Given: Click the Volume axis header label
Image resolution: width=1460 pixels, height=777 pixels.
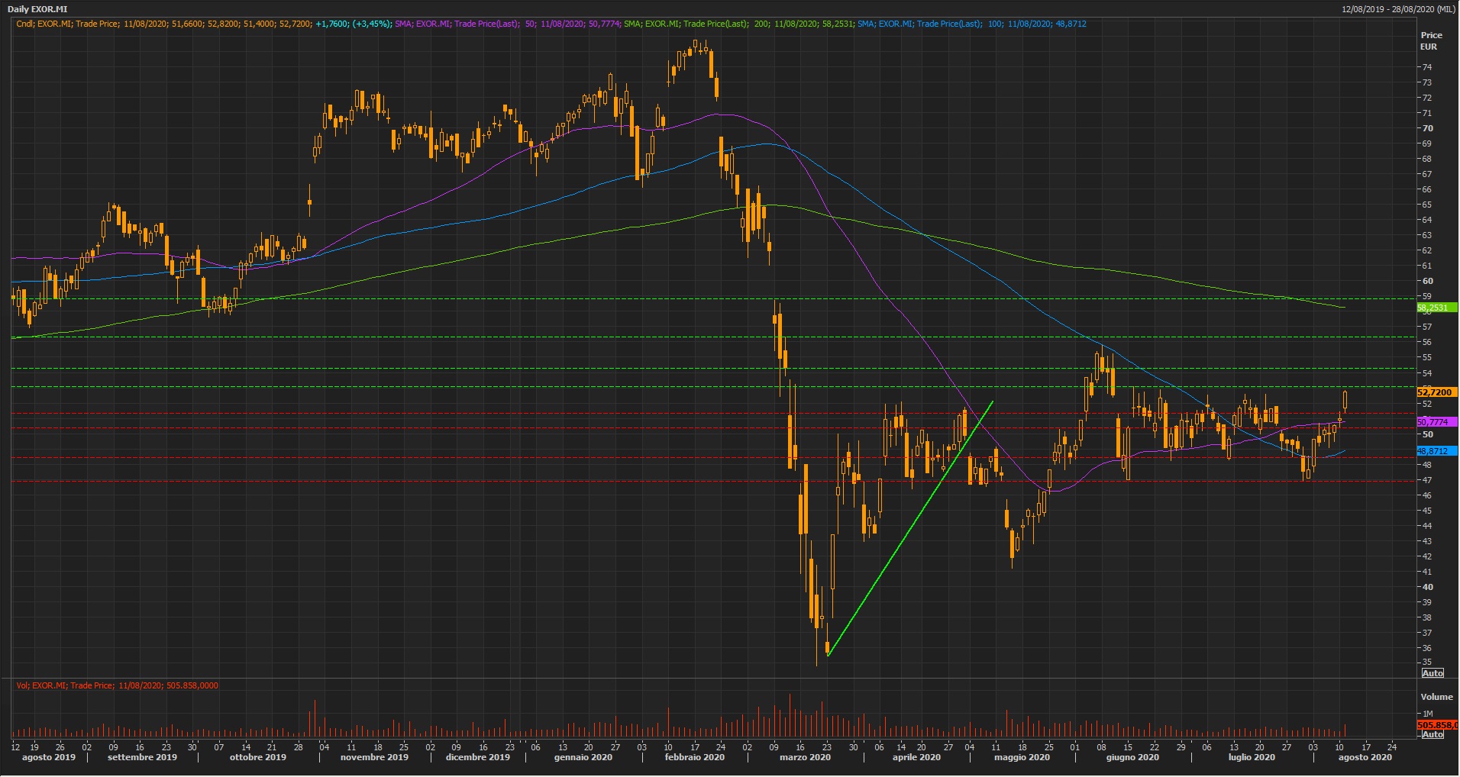Looking at the screenshot, I should point(1436,697).
